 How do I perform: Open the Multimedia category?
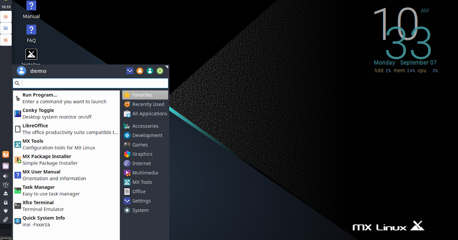(145, 173)
